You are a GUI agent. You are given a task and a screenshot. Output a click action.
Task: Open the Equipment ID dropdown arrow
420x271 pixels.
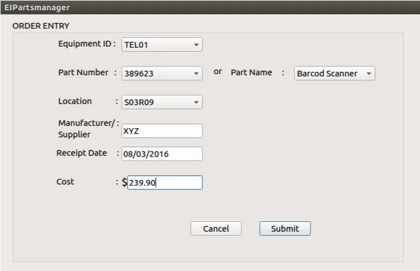coord(196,45)
